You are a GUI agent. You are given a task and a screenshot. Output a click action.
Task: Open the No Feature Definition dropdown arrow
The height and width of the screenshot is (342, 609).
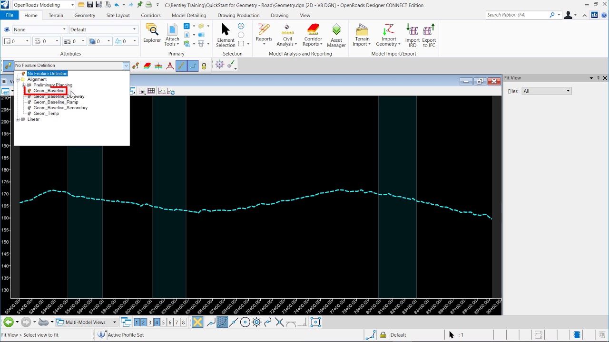coord(126,66)
